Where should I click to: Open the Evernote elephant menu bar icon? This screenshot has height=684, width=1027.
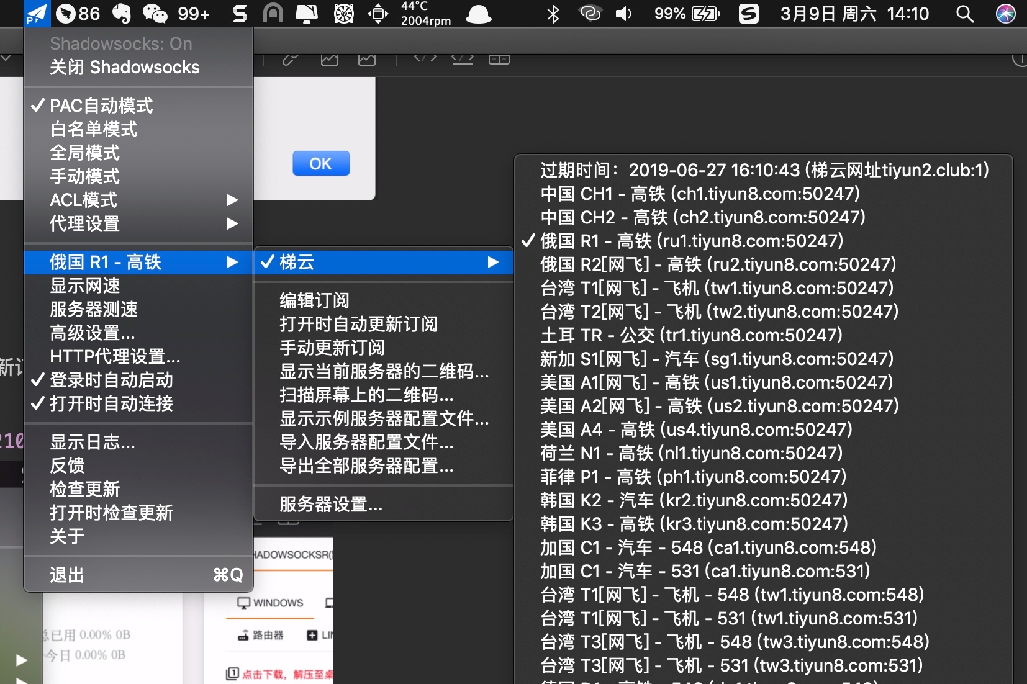point(121,14)
